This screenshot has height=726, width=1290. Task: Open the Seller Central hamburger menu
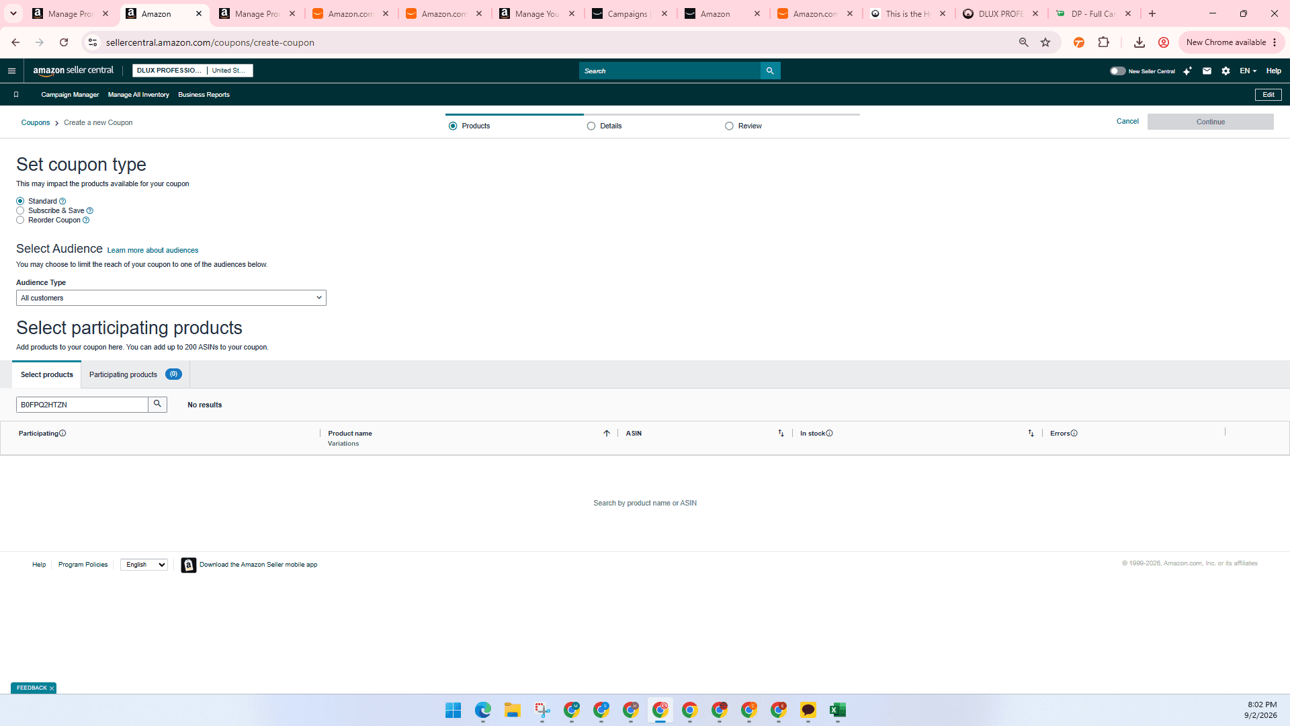tap(11, 71)
